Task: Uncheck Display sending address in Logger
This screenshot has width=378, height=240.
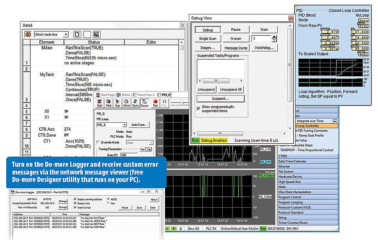Action: (75, 199)
